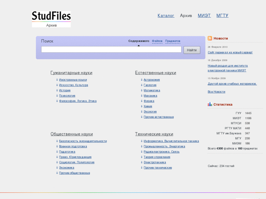This screenshot has height=199, width=266.
Task: Open the Каталог navigation link
Action: [166, 16]
